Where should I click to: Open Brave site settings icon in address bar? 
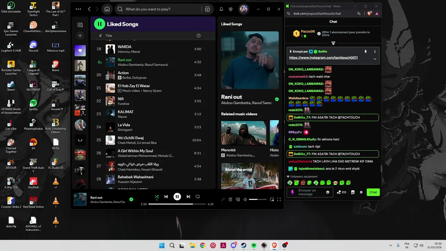pos(289,14)
